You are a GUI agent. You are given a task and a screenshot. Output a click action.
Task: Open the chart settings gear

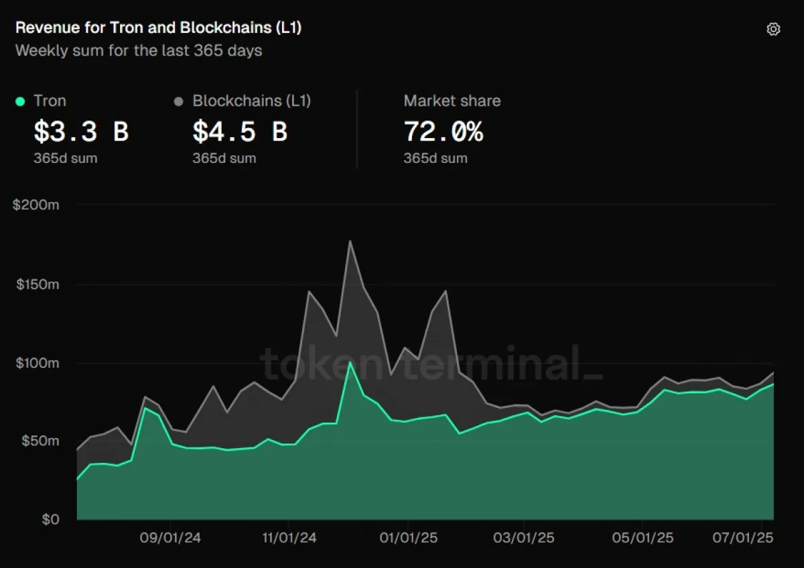773,29
